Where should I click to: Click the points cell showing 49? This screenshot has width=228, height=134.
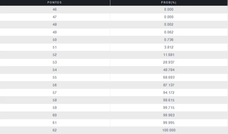(x=55, y=32)
